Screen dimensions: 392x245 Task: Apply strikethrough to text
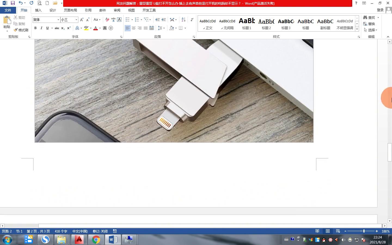(x=56, y=28)
